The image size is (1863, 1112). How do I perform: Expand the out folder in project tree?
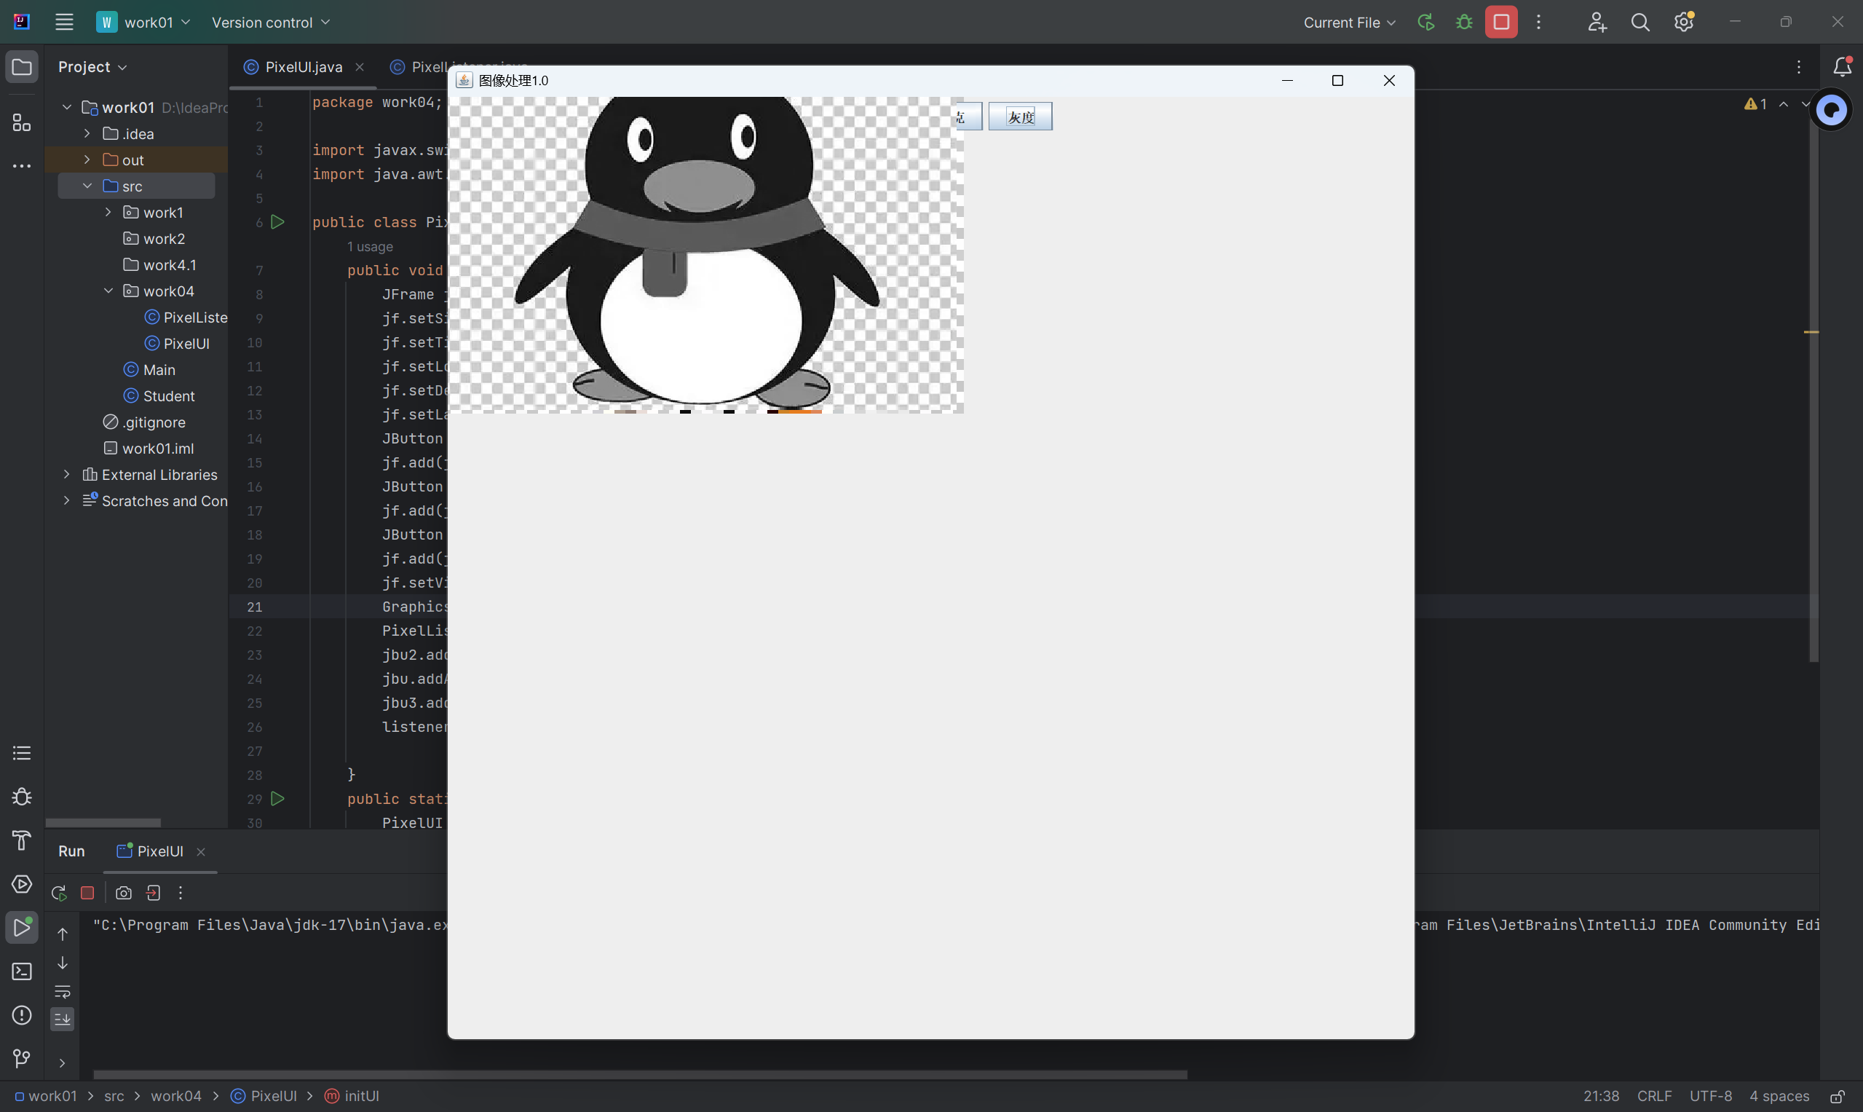click(x=87, y=159)
